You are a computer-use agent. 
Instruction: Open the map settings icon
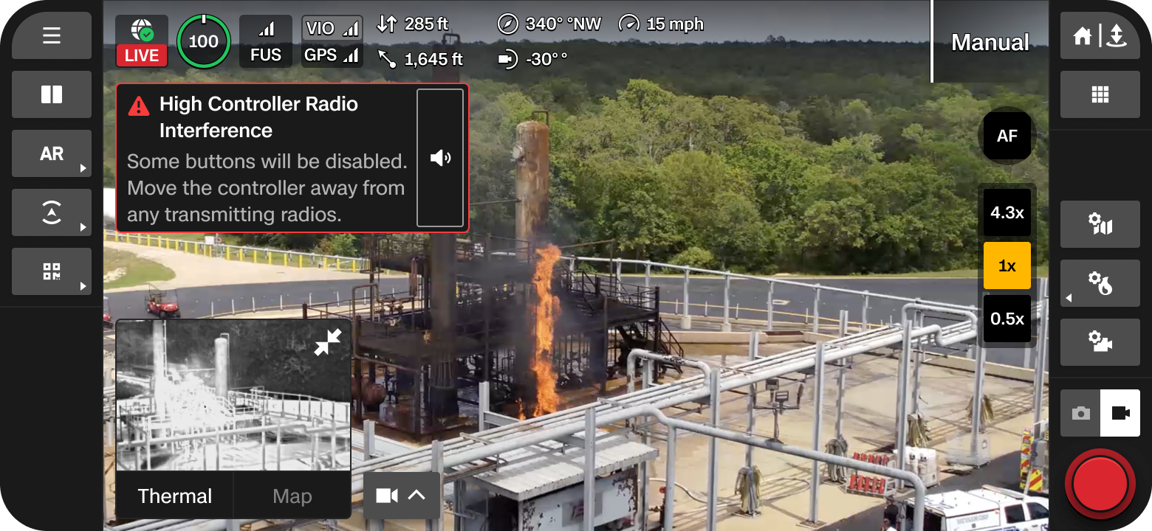pos(1100,224)
